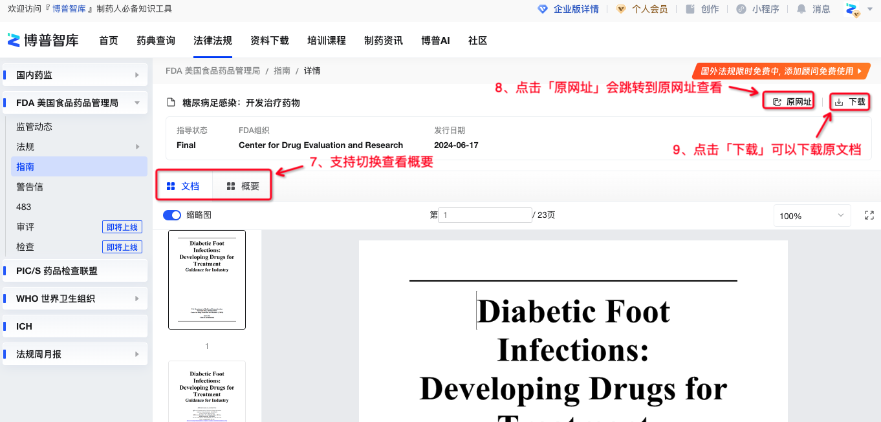Image resolution: width=881 pixels, height=422 pixels.
Task: Click the personal membership badge icon
Action: pos(621,9)
